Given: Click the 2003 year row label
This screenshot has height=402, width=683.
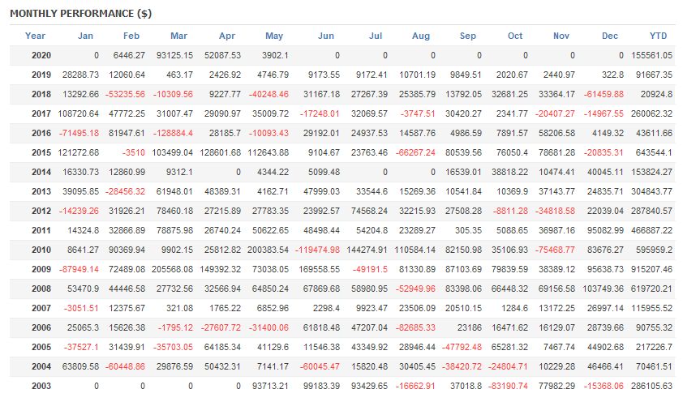Looking at the screenshot, I should pyautogui.click(x=41, y=386).
